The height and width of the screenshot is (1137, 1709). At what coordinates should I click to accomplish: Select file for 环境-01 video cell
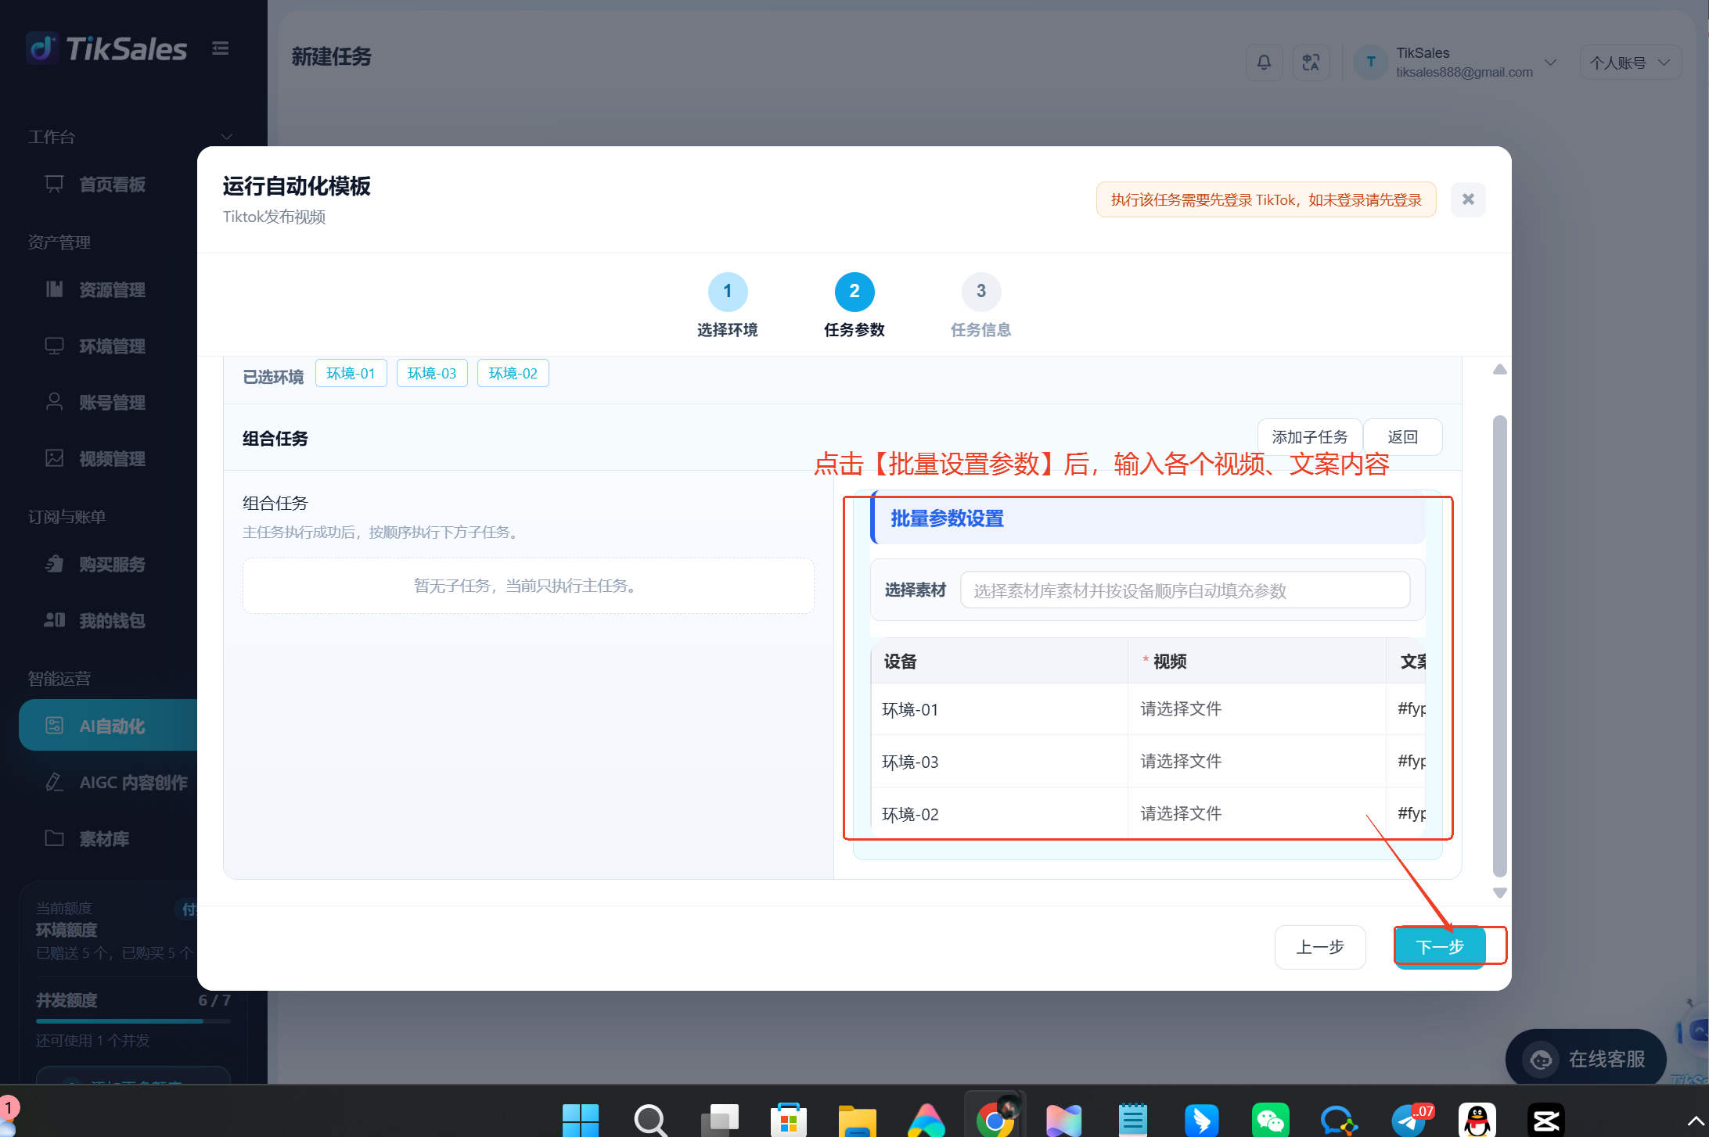1181,708
